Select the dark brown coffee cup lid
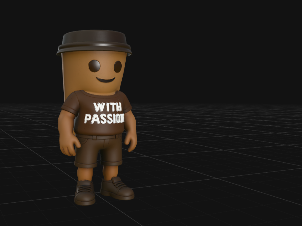Image resolution: width=302 pixels, height=226 pixels. (x=94, y=42)
